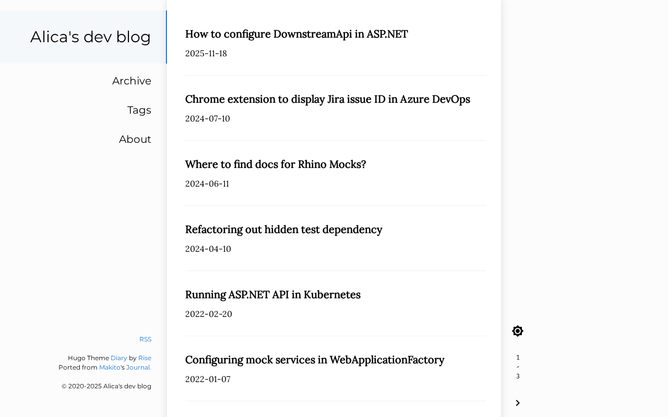Open the Journal link in footer
The image size is (668, 417).
pyautogui.click(x=138, y=367)
